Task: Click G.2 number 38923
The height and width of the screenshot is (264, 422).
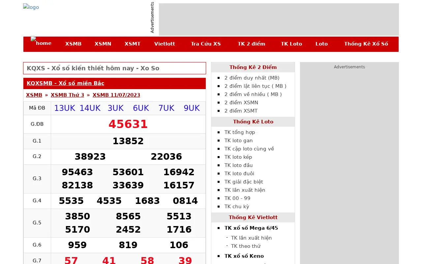Action: tap(90, 157)
